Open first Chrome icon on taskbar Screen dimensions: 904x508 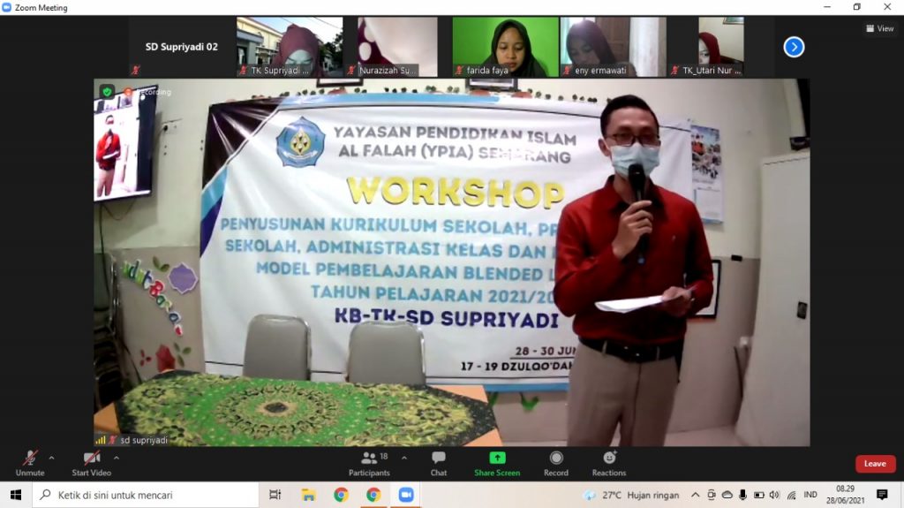341,495
